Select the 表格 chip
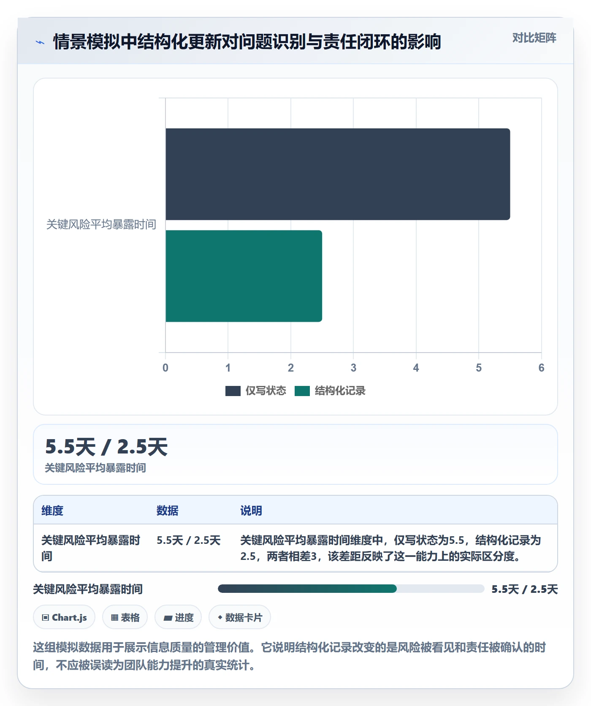The height and width of the screenshot is (706, 591). 125,617
